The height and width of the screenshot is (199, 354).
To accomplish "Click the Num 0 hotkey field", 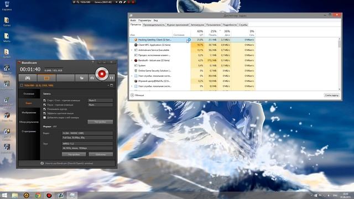I will (x=100, y=101).
